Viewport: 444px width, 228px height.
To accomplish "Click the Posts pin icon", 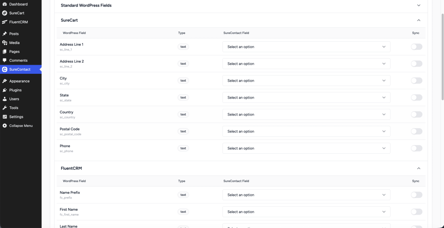I will point(4,34).
